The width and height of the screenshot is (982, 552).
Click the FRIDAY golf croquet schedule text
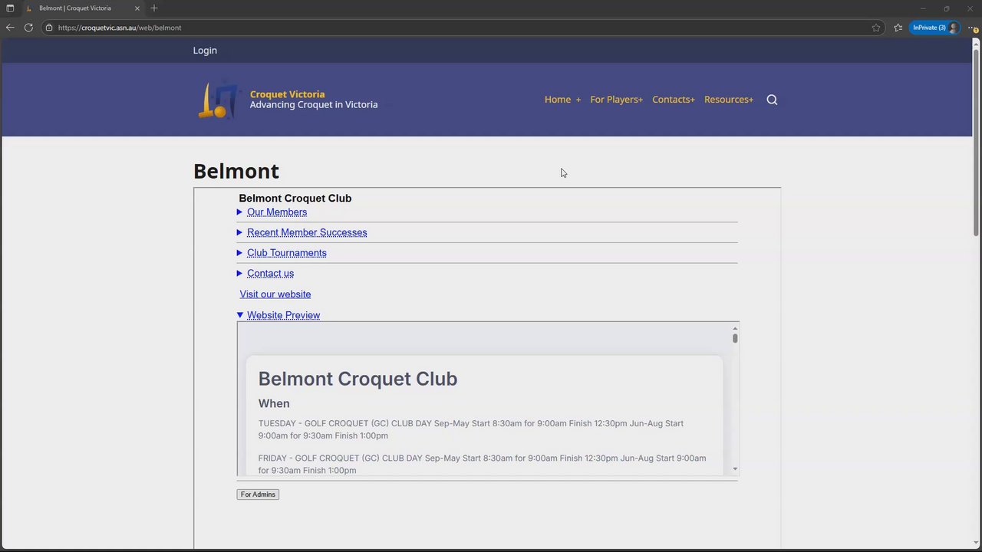[x=482, y=464]
